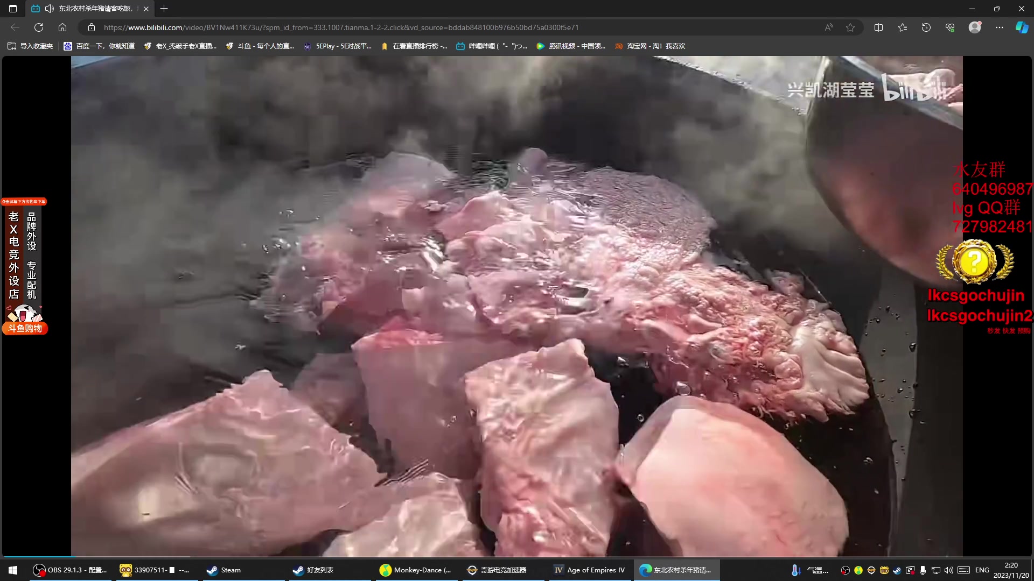The width and height of the screenshot is (1034, 581).
Task: Add this page to favorites
Action: point(850,27)
